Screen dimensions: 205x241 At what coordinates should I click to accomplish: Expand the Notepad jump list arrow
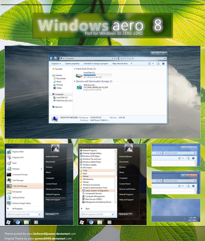[x=42, y=169]
